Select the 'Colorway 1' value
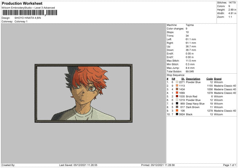 (21, 21)
